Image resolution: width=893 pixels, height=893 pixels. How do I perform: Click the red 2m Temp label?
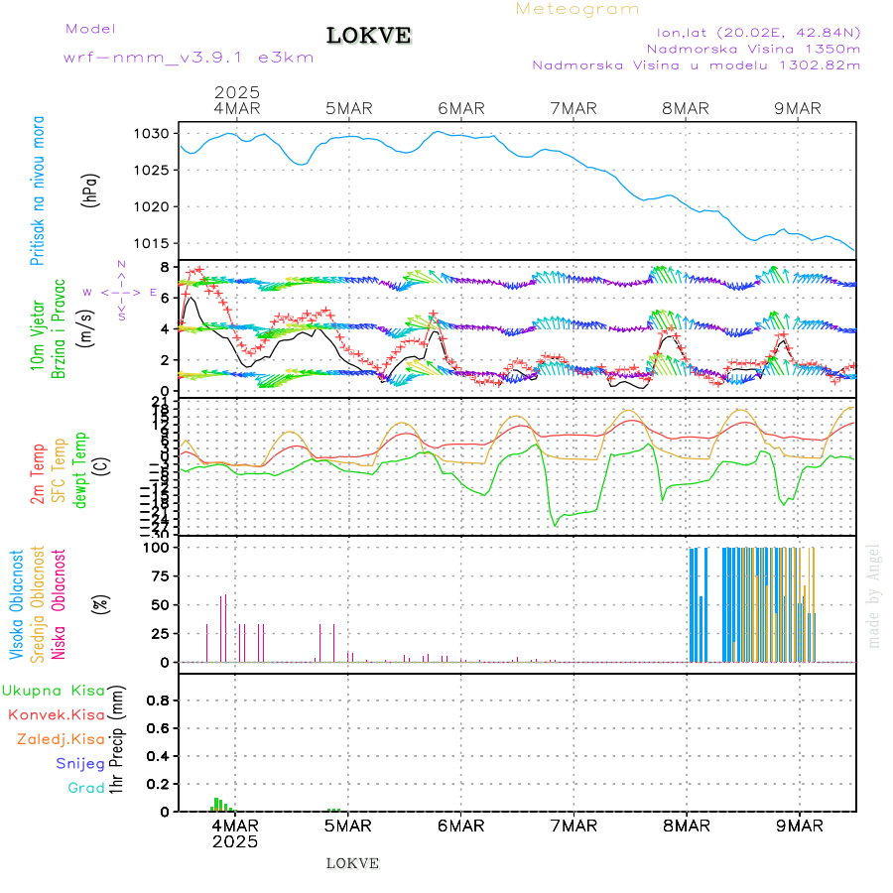pos(38,474)
